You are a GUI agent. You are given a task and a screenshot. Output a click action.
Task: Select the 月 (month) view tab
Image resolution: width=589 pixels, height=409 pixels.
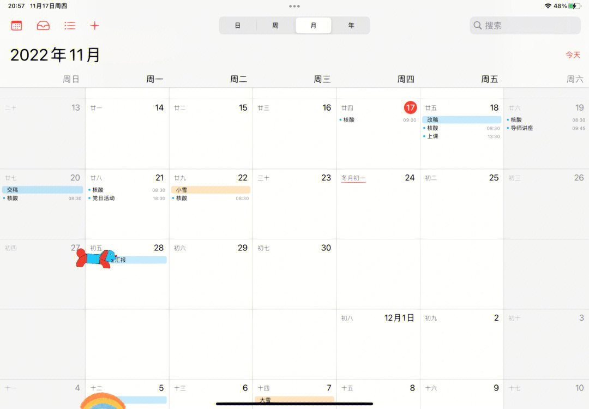point(313,26)
